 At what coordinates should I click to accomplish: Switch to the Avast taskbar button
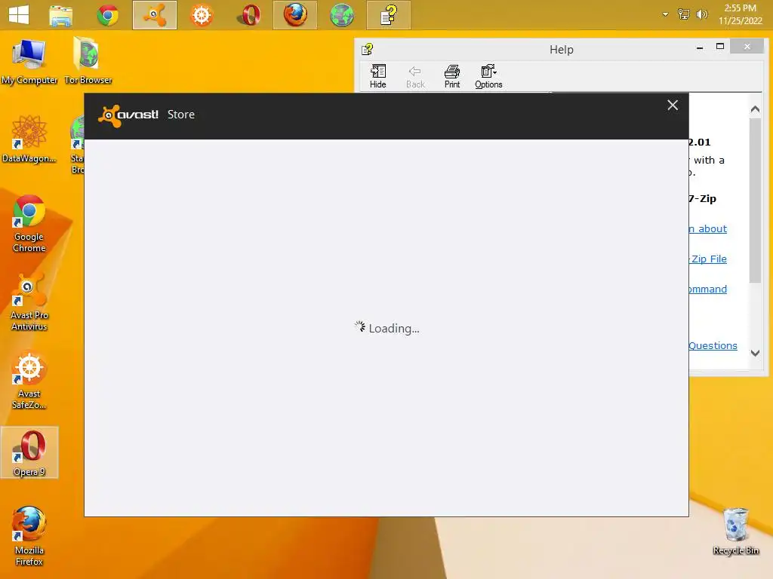155,15
